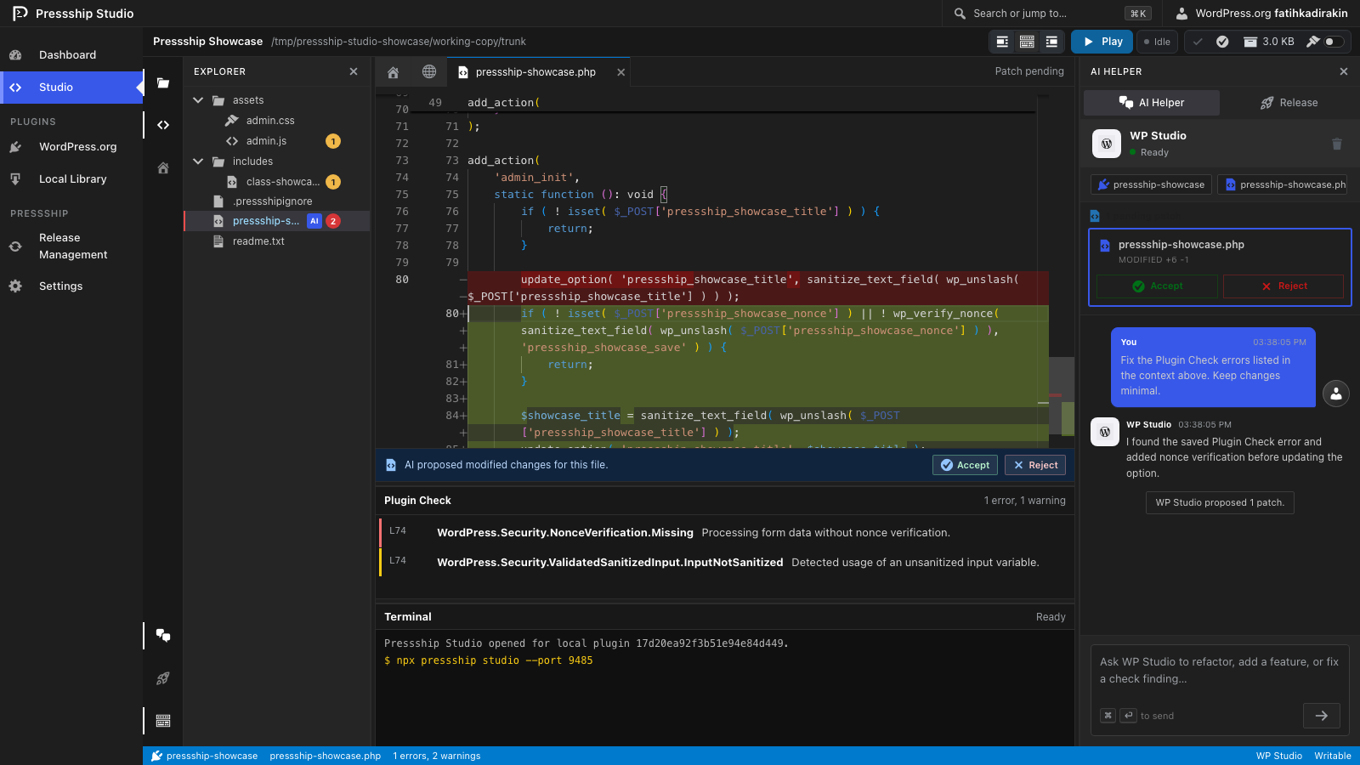Delete WP Studio chat via trash icon
Screen dimensions: 1360x765
(x=1337, y=144)
